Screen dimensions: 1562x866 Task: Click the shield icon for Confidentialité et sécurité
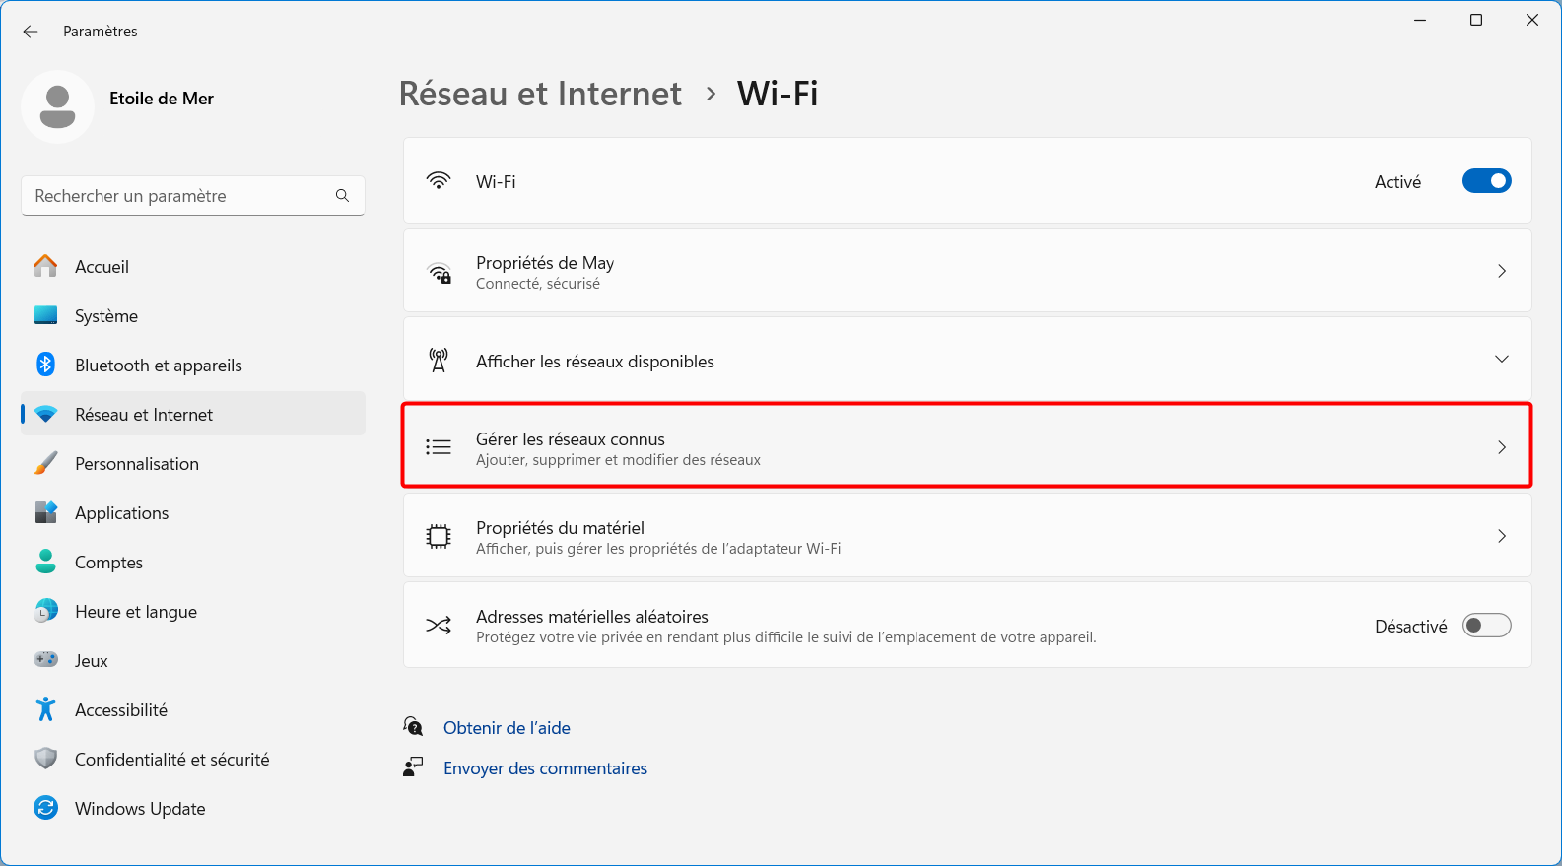[45, 759]
